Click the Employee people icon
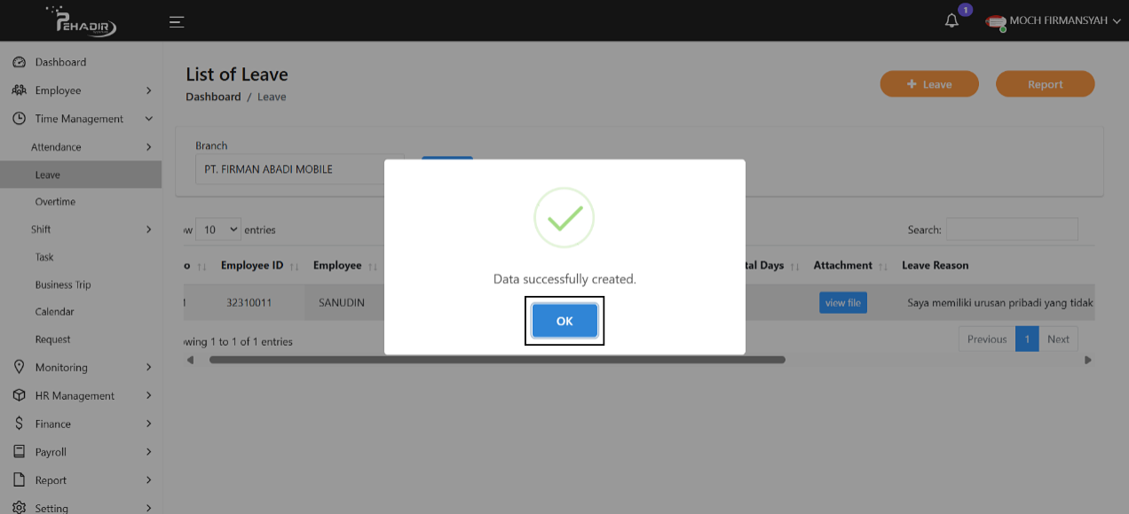1129x514 pixels. 19,90
